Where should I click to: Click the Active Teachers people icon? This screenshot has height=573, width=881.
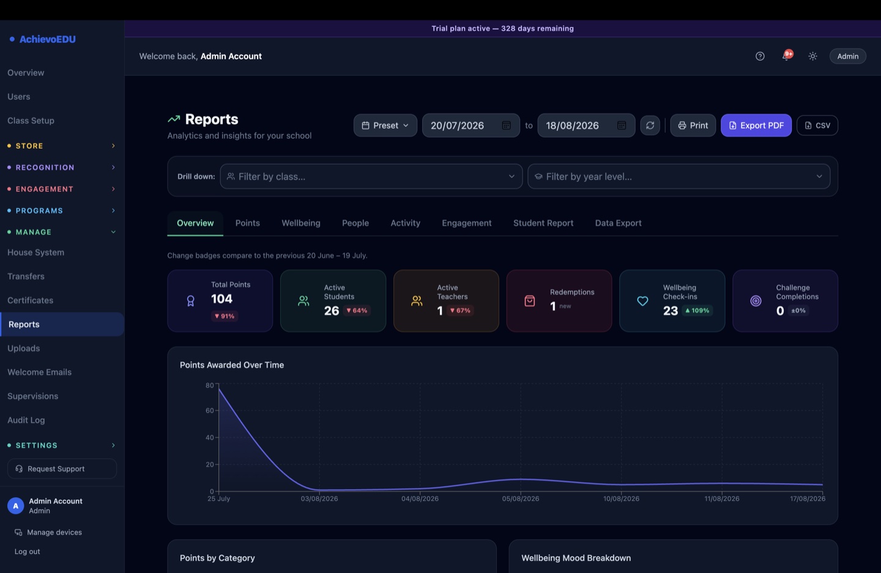pyautogui.click(x=417, y=301)
